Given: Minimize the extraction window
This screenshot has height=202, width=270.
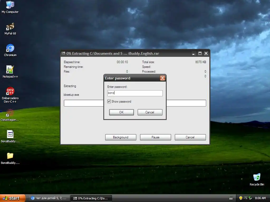Looking at the screenshot, I should (x=194, y=53).
